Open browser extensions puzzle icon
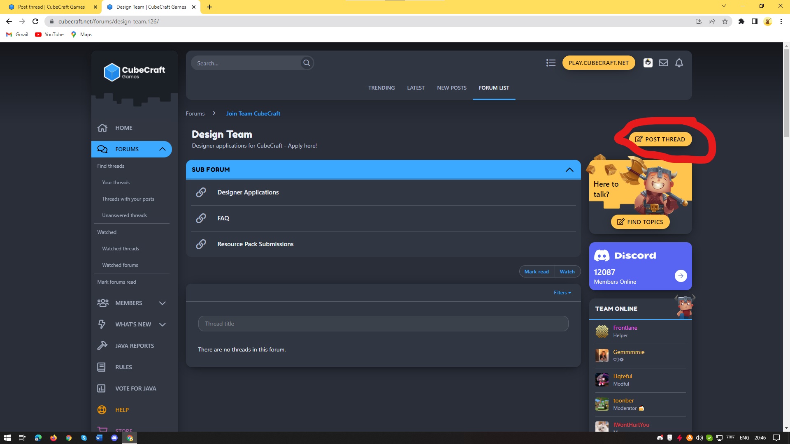This screenshot has height=444, width=790. 741,21
